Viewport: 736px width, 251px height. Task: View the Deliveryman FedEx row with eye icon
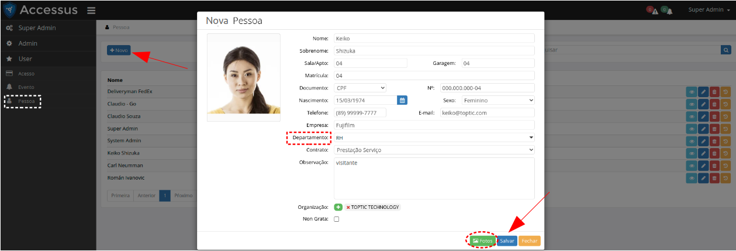693,91
